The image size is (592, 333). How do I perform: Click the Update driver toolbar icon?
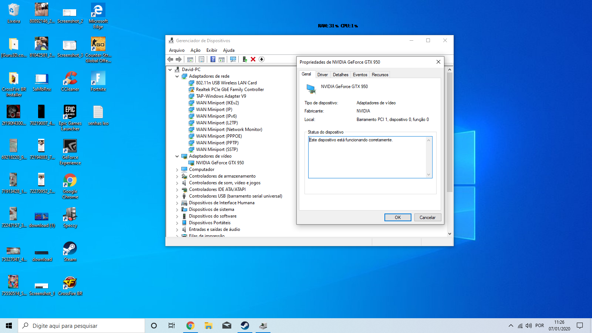[x=245, y=59]
